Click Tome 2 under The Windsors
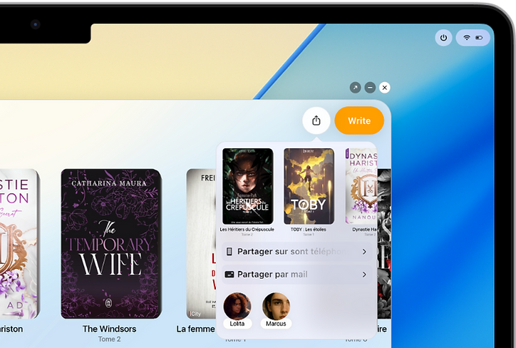The image size is (516, 348). tap(109, 339)
